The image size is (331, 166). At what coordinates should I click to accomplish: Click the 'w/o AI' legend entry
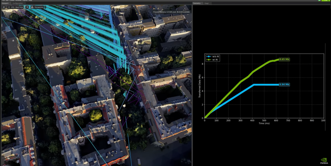pyautogui.click(x=214, y=56)
